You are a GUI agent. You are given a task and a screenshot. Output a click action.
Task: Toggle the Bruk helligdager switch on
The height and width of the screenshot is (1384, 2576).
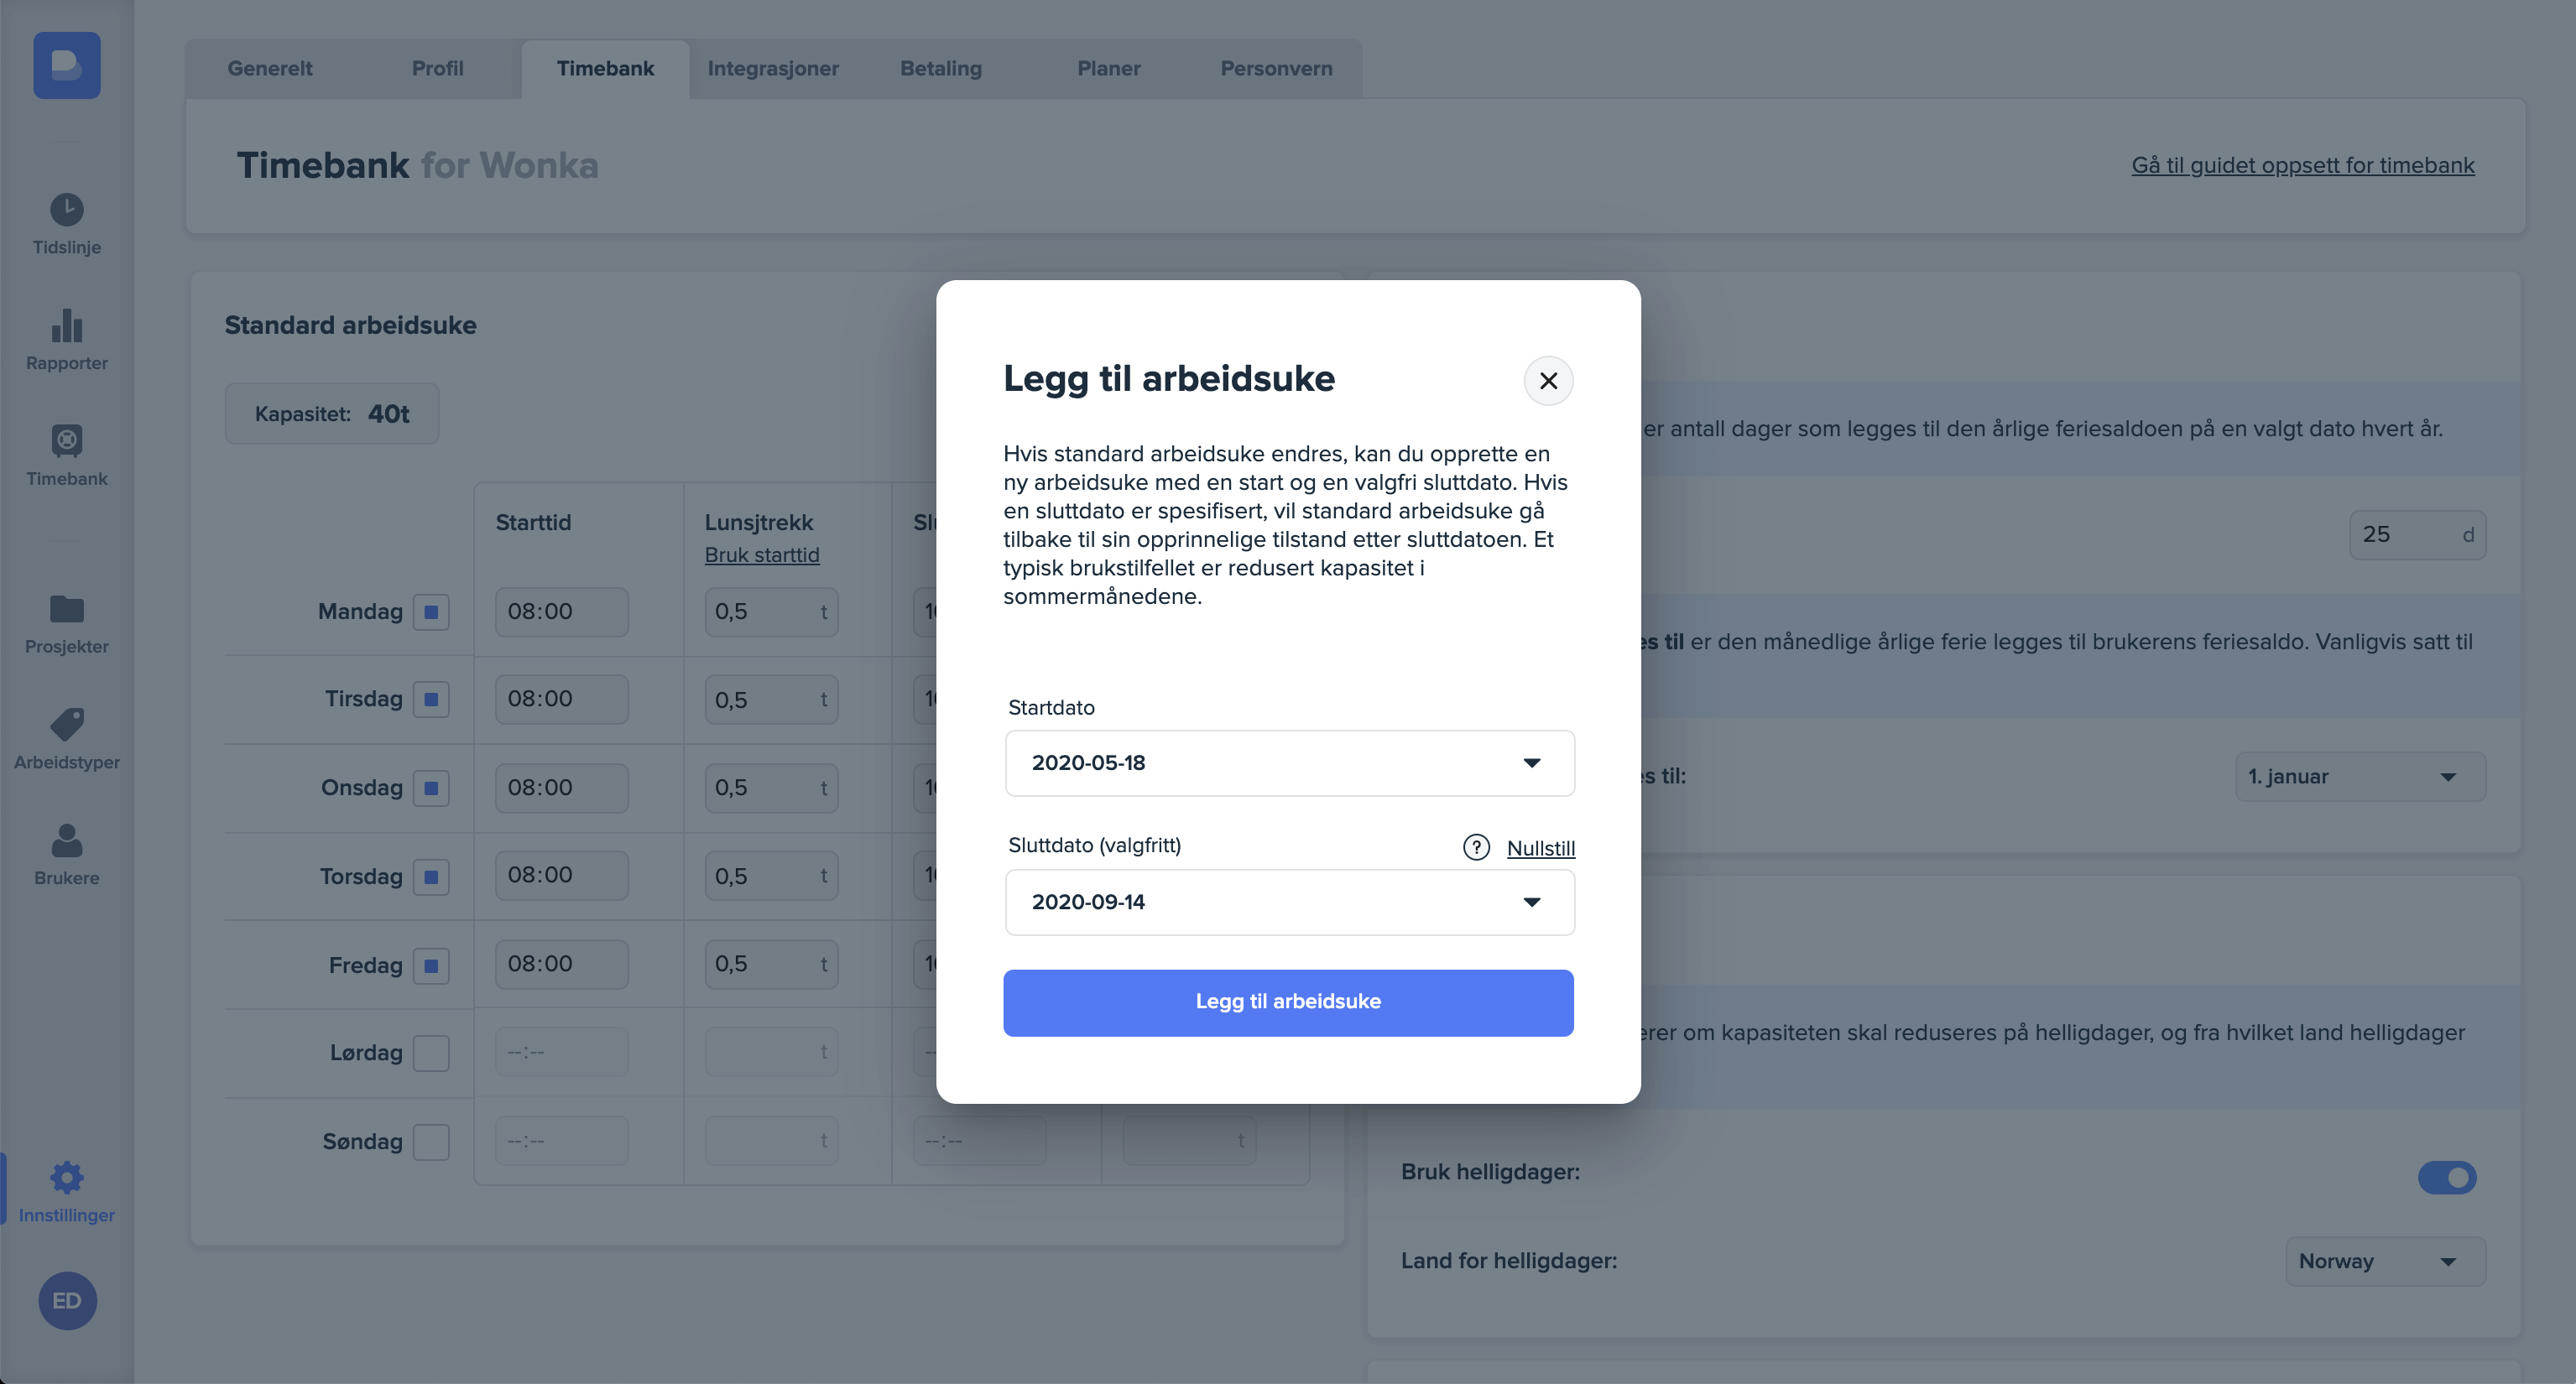[x=2448, y=1178]
